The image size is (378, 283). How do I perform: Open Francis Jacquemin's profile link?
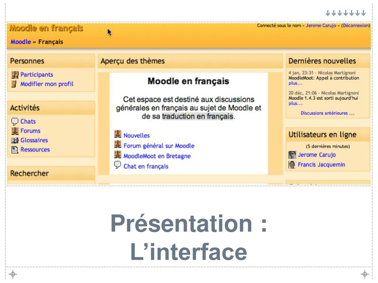click(322, 165)
